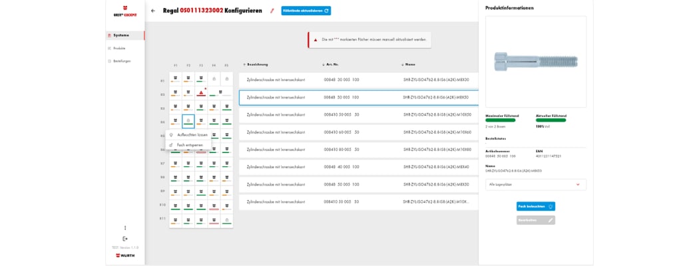
Task: Click the red pencil edit icon
Action: (272, 11)
